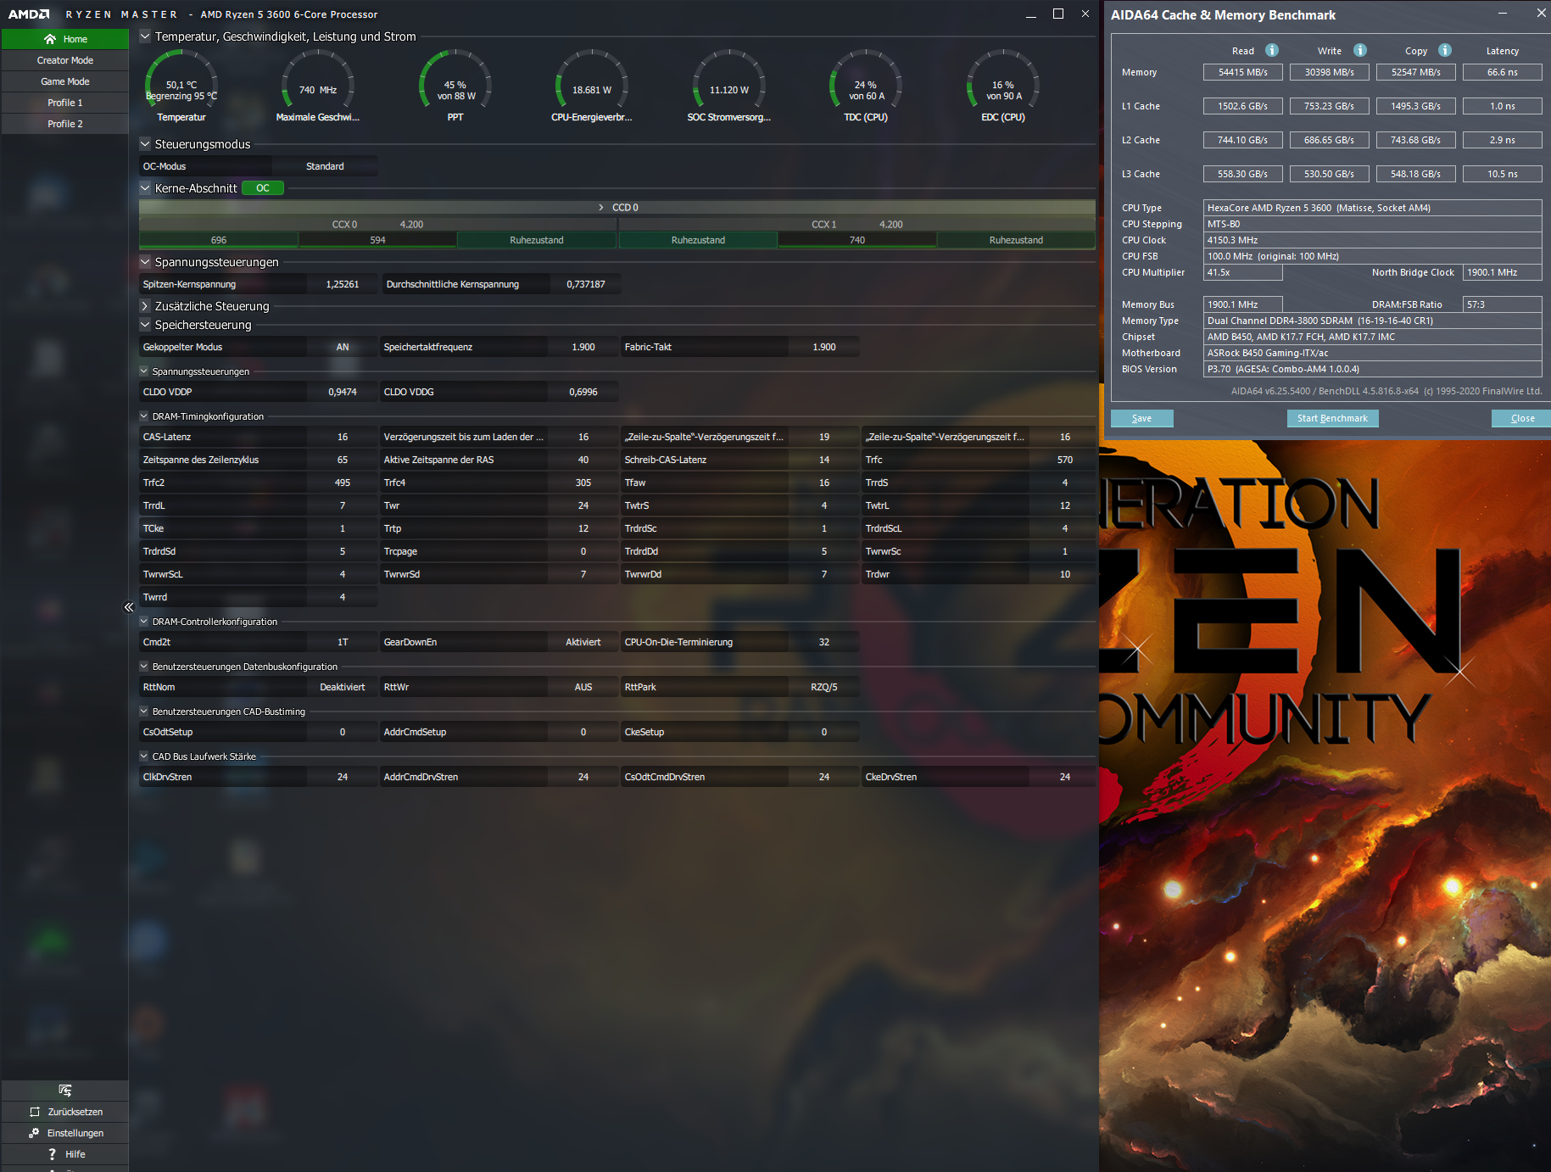Collapse the DRAM-Timingkonfiguration section
The image size is (1551, 1172).
(144, 416)
